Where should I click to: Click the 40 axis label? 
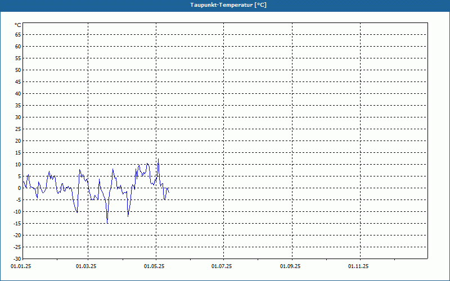[x=18, y=93]
